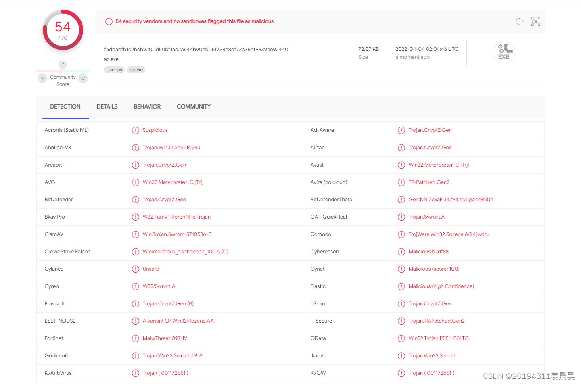
Task: Click Win.Trojan.Swrort-5710536-0 detection
Action: 177,234
